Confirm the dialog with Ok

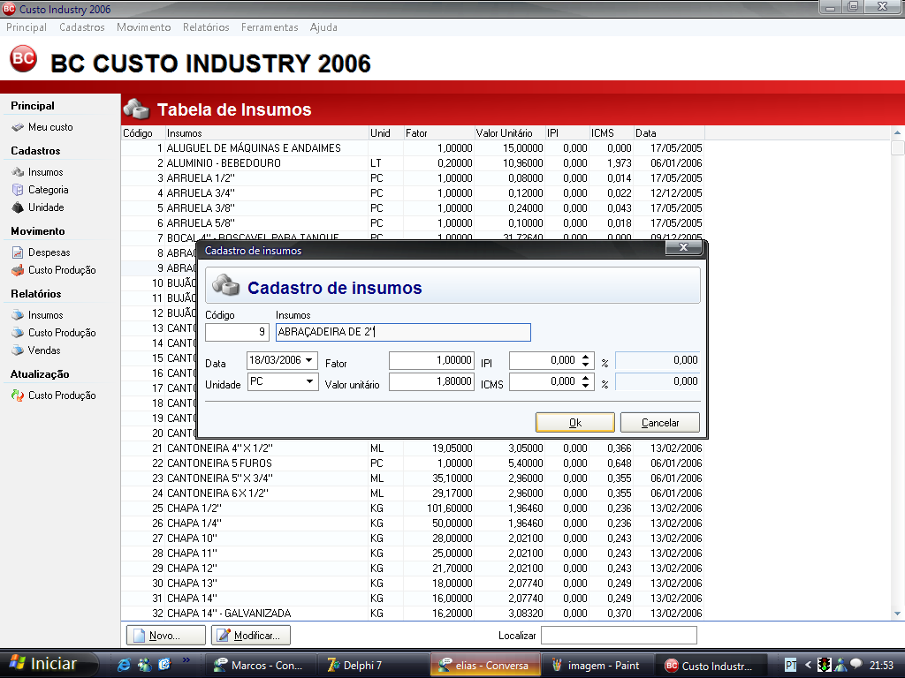574,423
